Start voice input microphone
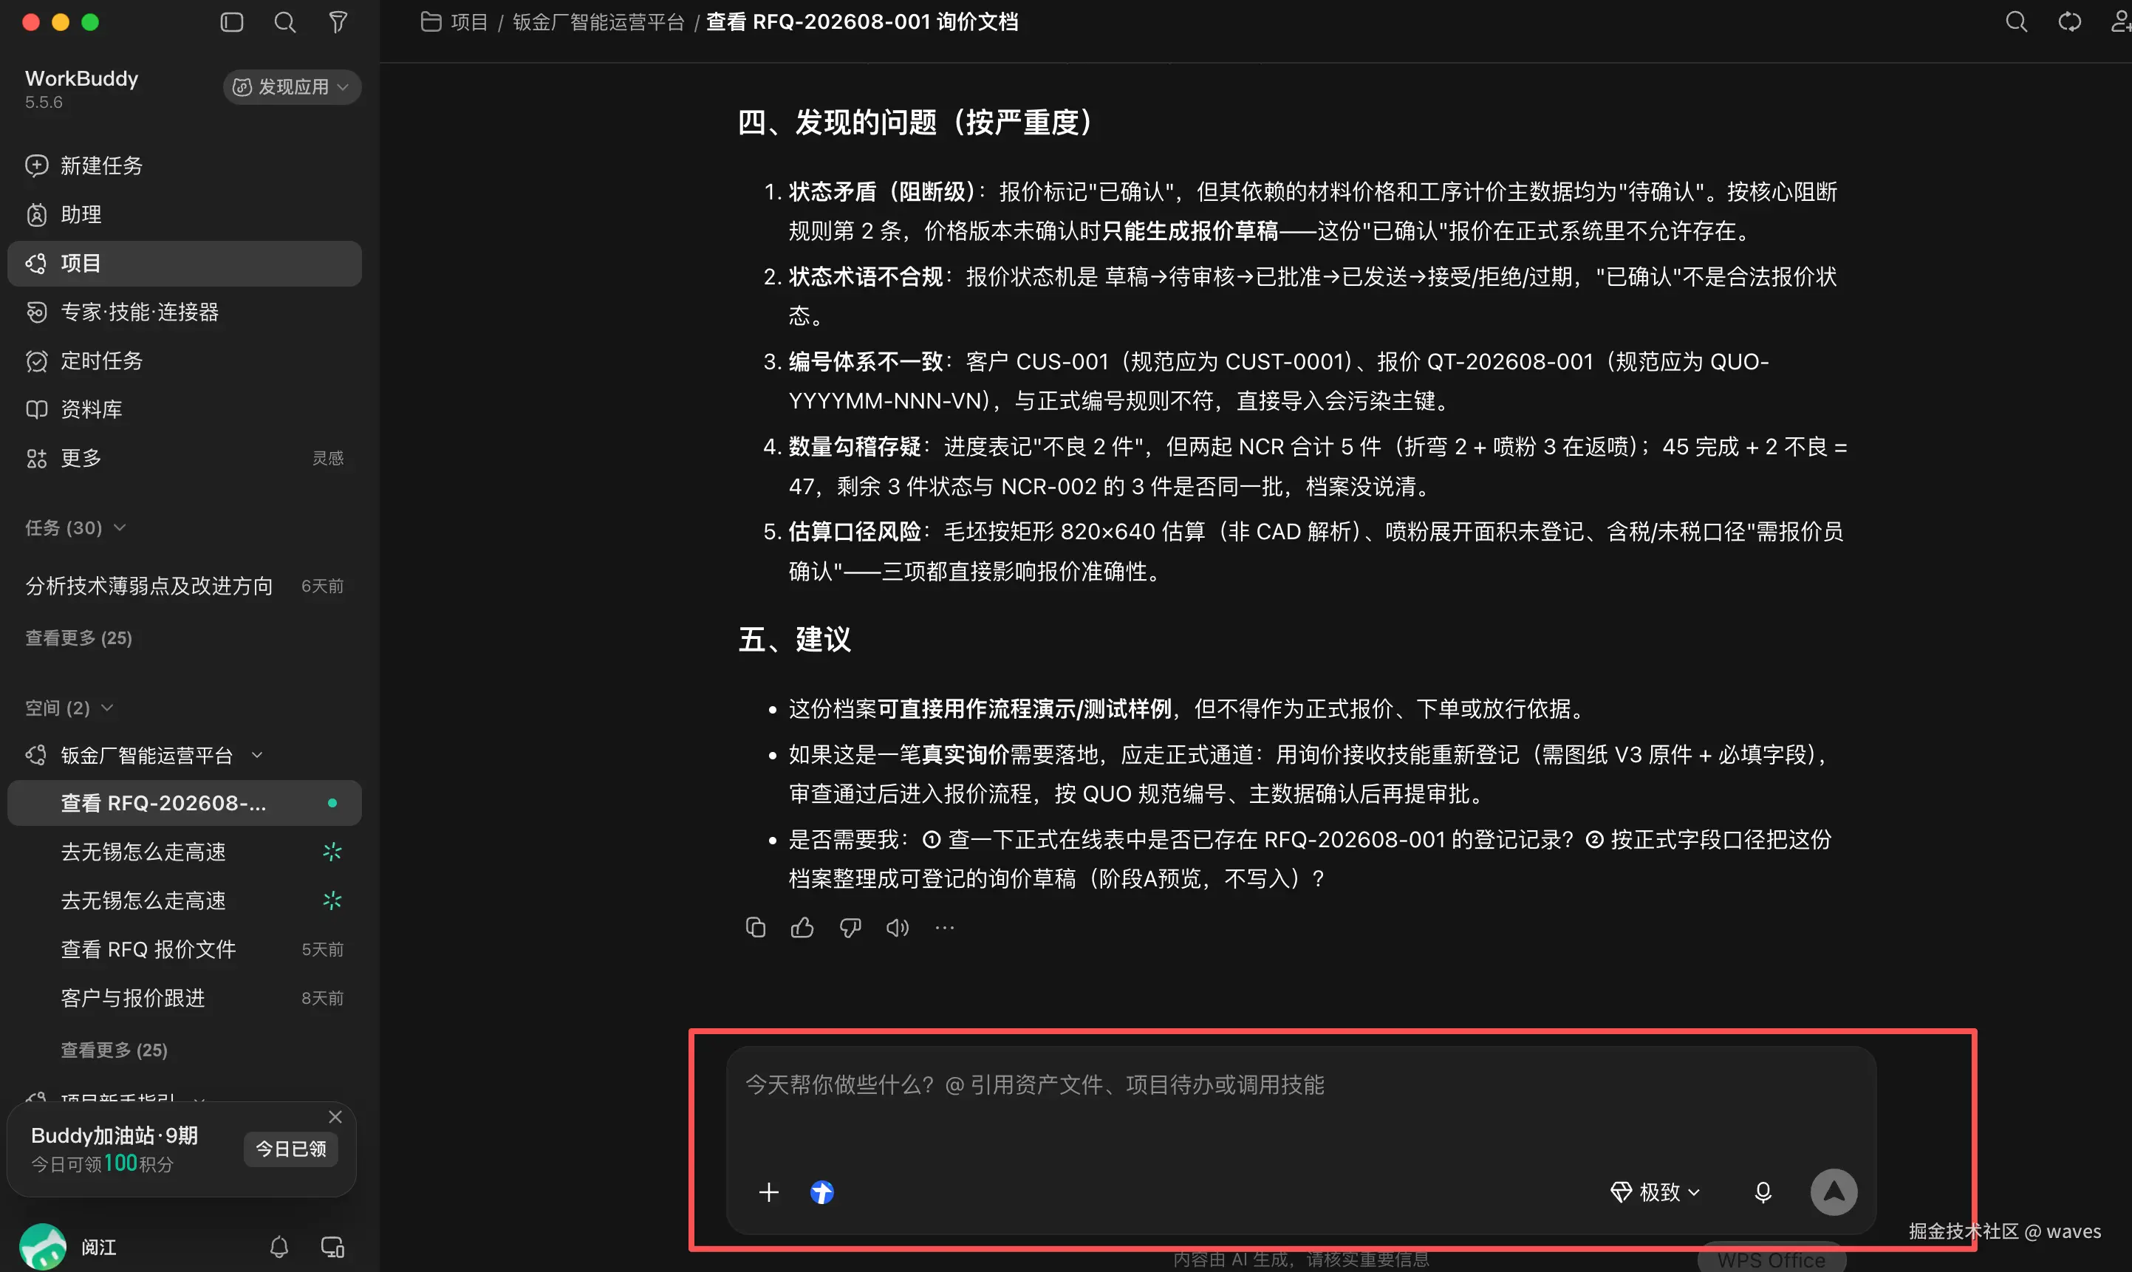 [1763, 1192]
